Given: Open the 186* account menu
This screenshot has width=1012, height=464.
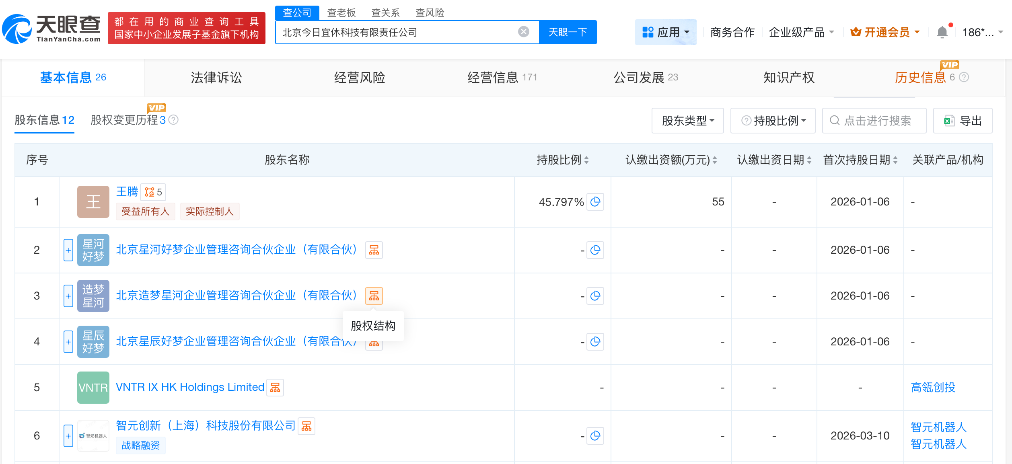Looking at the screenshot, I should click(982, 32).
